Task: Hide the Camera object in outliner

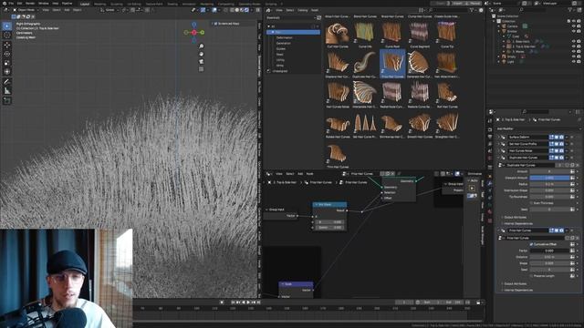Action: pyautogui.click(x=574, y=26)
